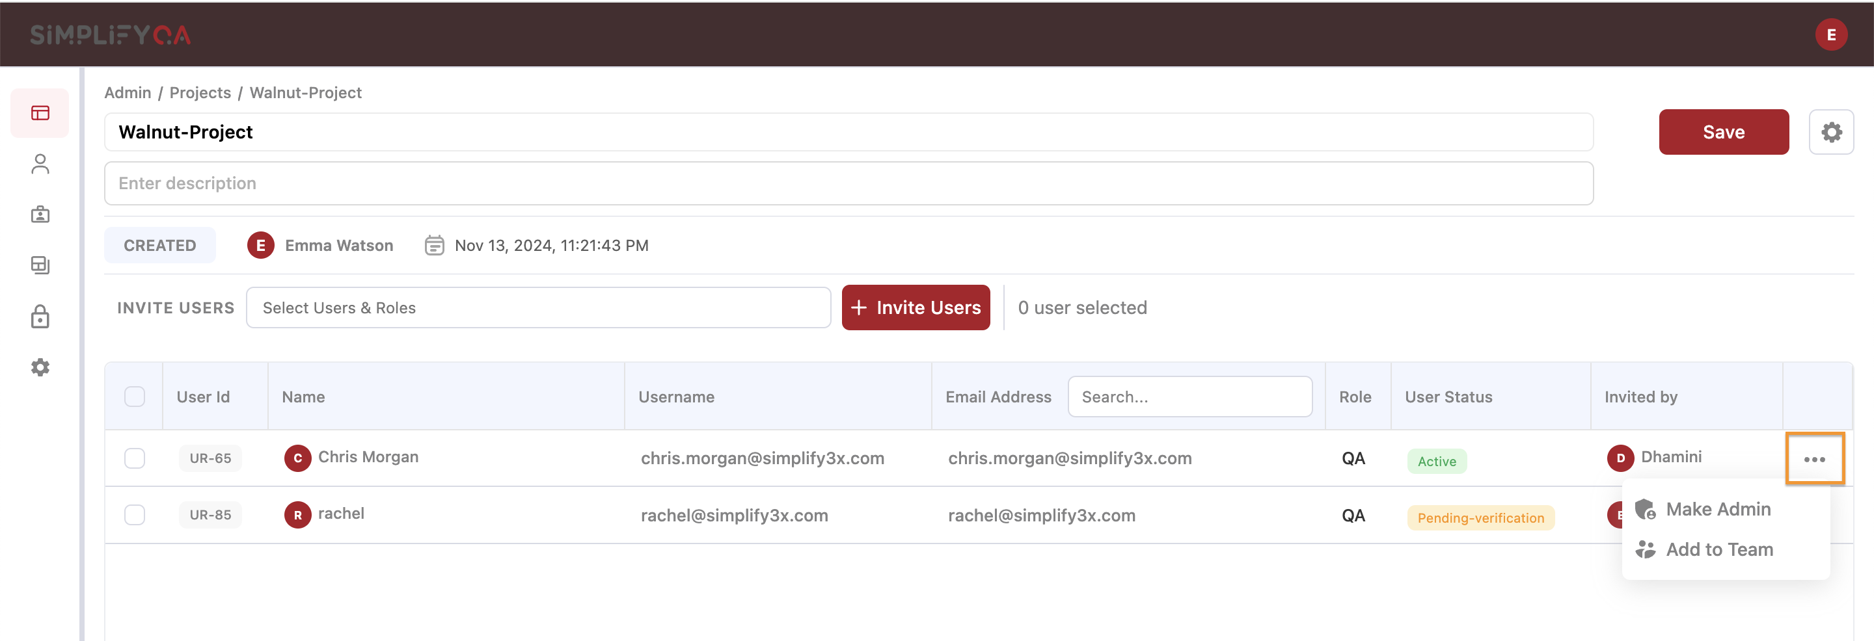1874x641 pixels.
Task: Open the projects table icon in sidebar
Action: (x=40, y=112)
